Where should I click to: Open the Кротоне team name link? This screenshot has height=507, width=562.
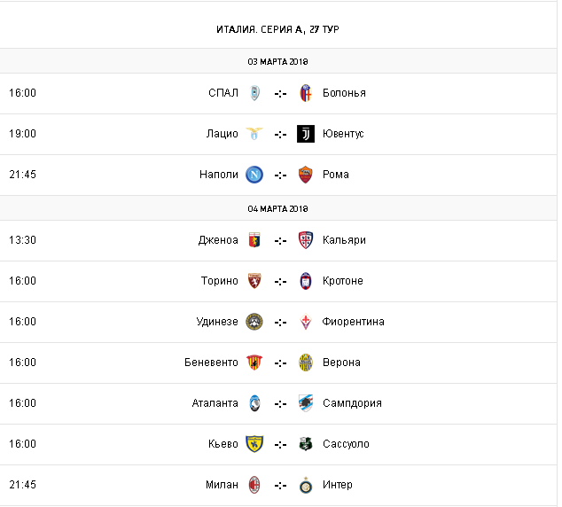point(343,281)
